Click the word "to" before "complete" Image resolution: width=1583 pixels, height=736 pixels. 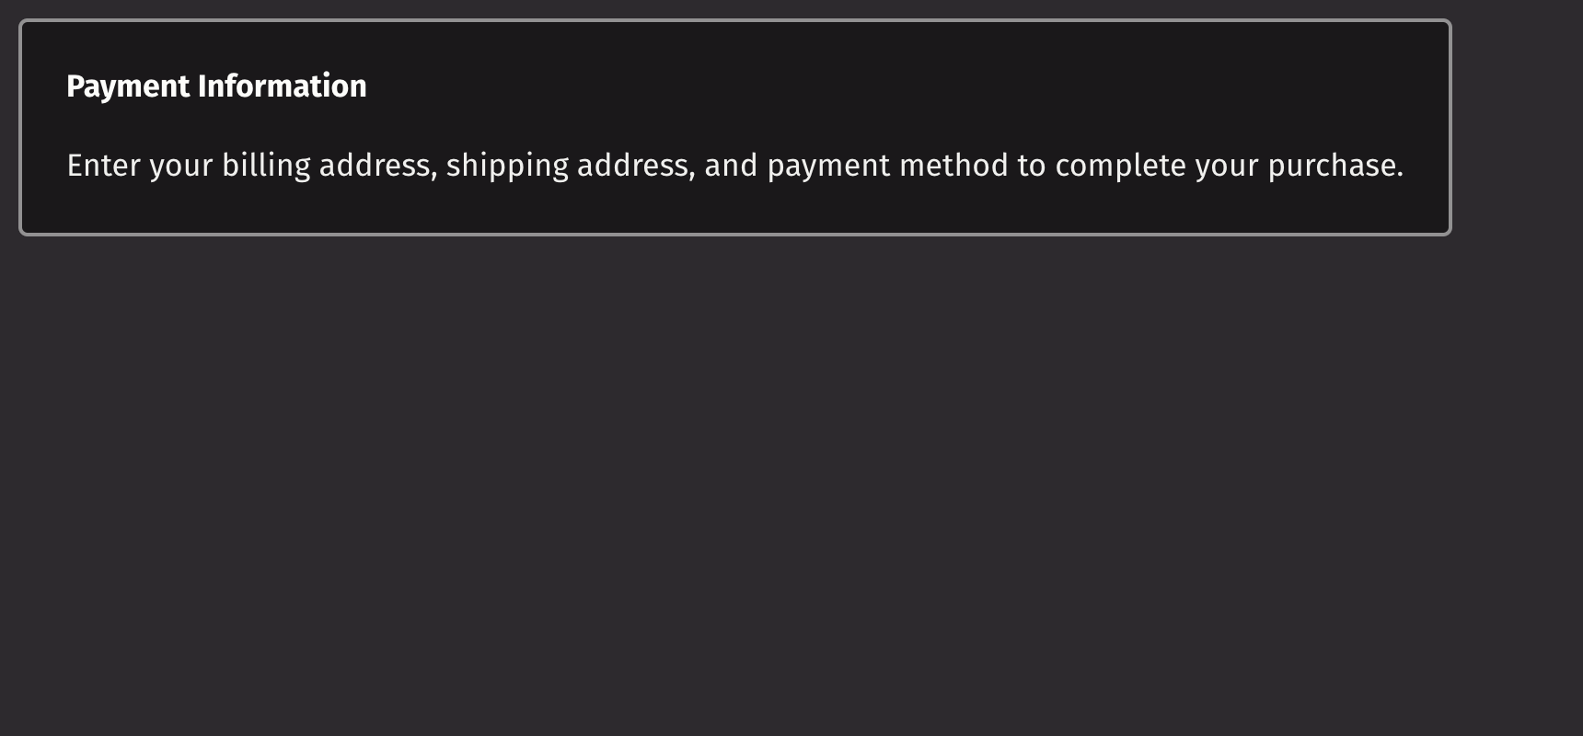click(1031, 166)
